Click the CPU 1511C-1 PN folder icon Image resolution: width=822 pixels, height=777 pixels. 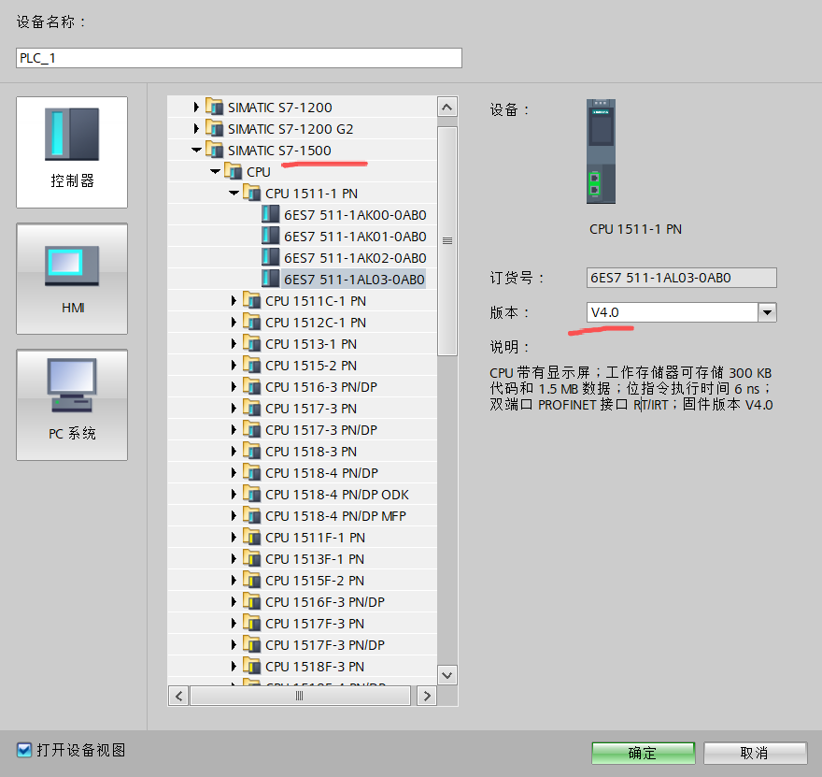(251, 301)
